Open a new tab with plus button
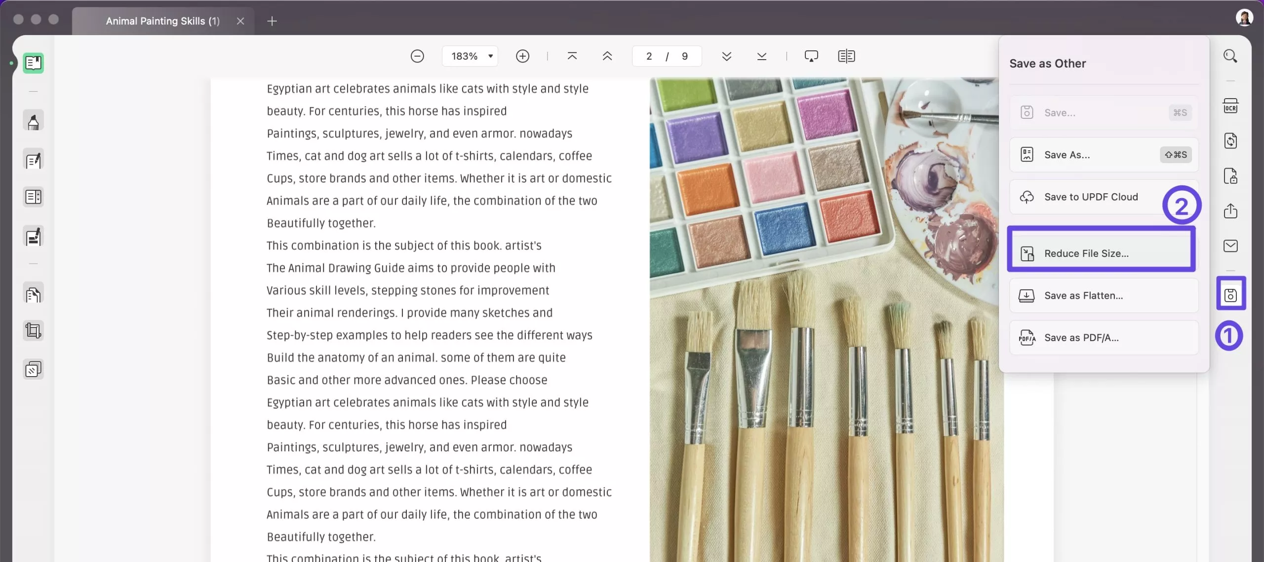1264x562 pixels. [272, 21]
